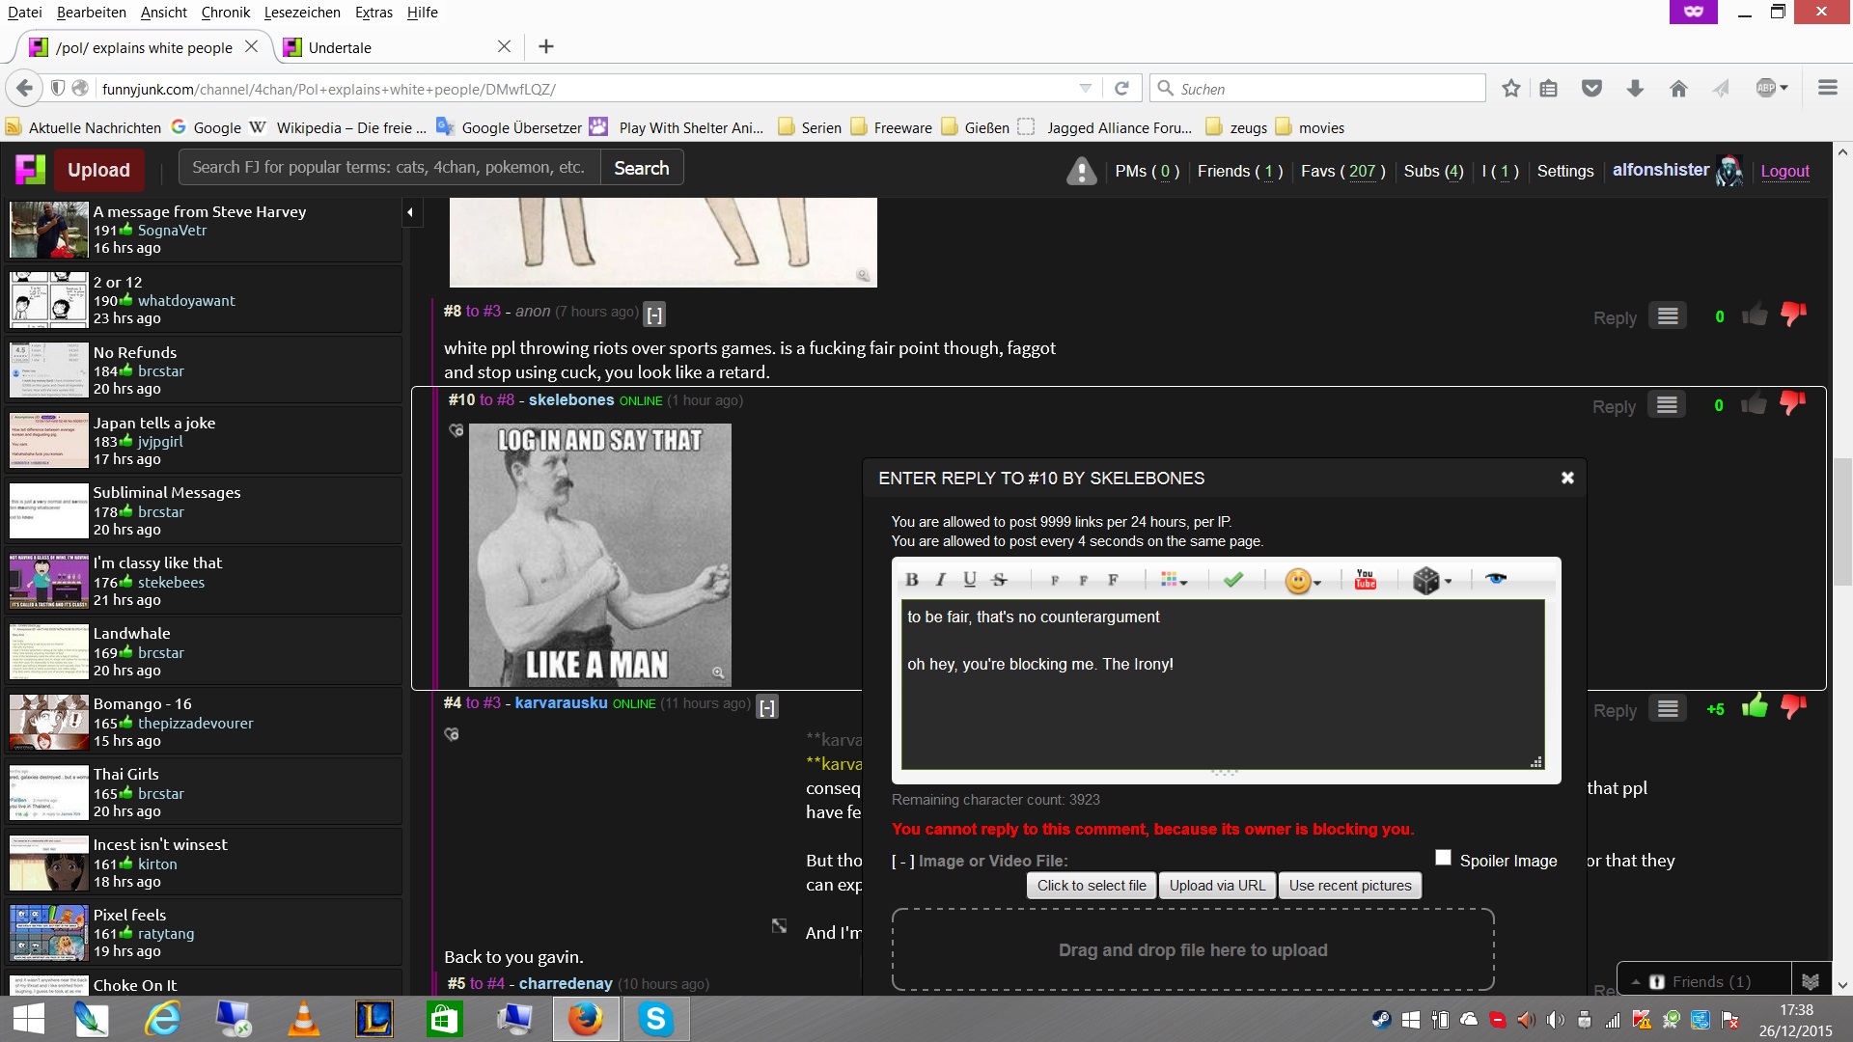Open the smiley emoticon dropdown

click(x=1303, y=581)
